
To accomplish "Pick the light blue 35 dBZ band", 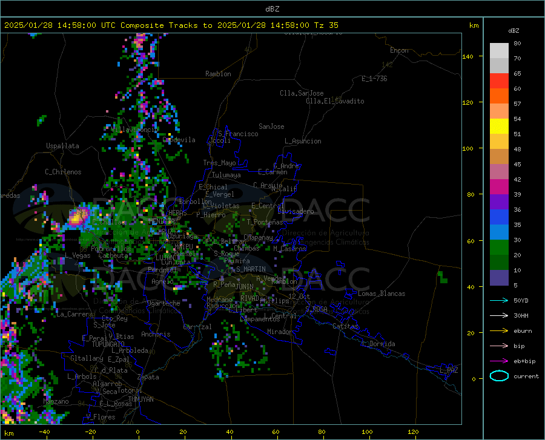I will pyautogui.click(x=499, y=232).
